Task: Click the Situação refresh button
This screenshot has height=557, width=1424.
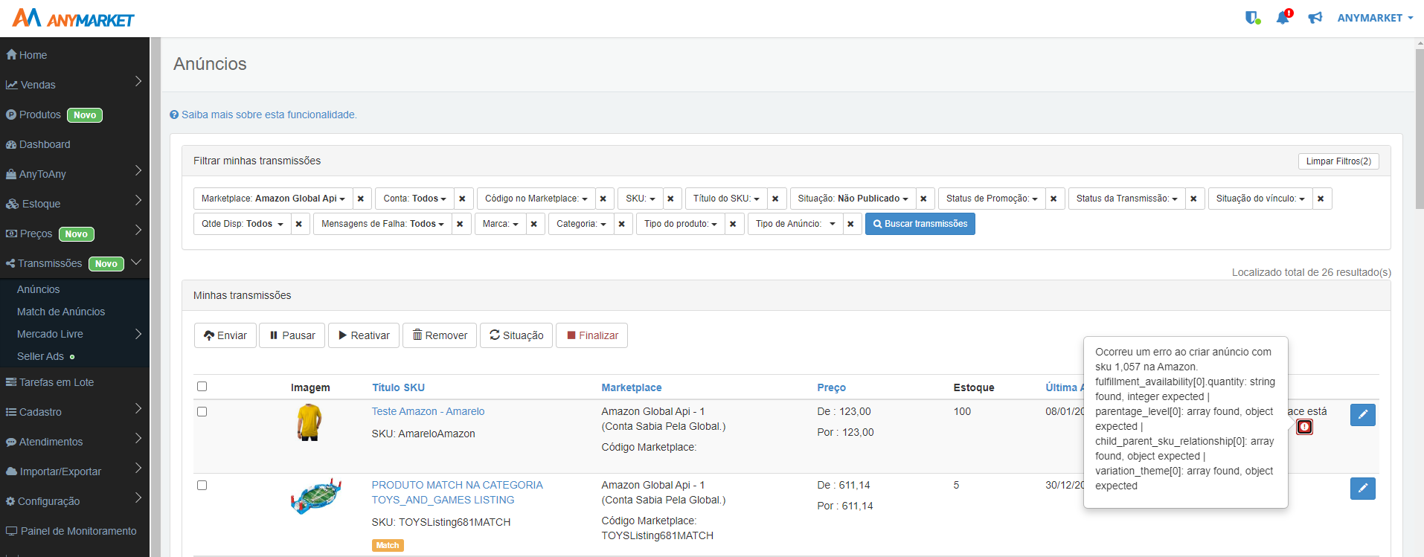Action: 516,335
